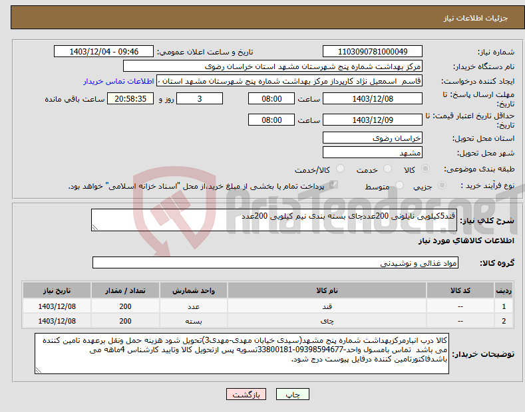Click the شرح کلی نیاز text area
Viewport: 525px width, 412px height.
pyautogui.click(x=274, y=220)
